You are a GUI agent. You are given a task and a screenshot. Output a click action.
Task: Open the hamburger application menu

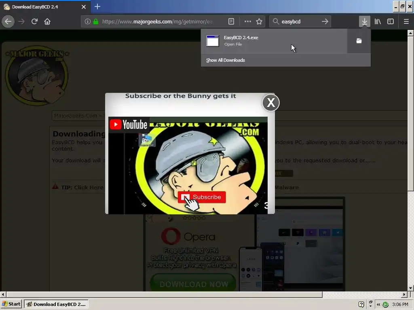[406, 21]
